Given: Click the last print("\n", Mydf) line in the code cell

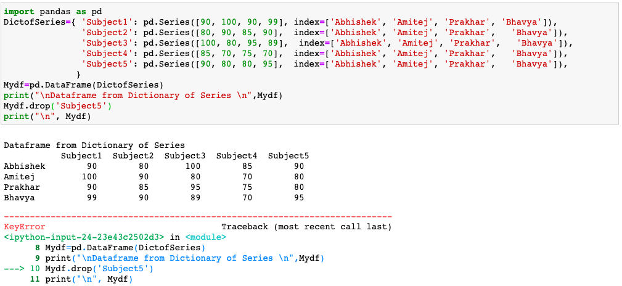Looking at the screenshot, I should [47, 116].
